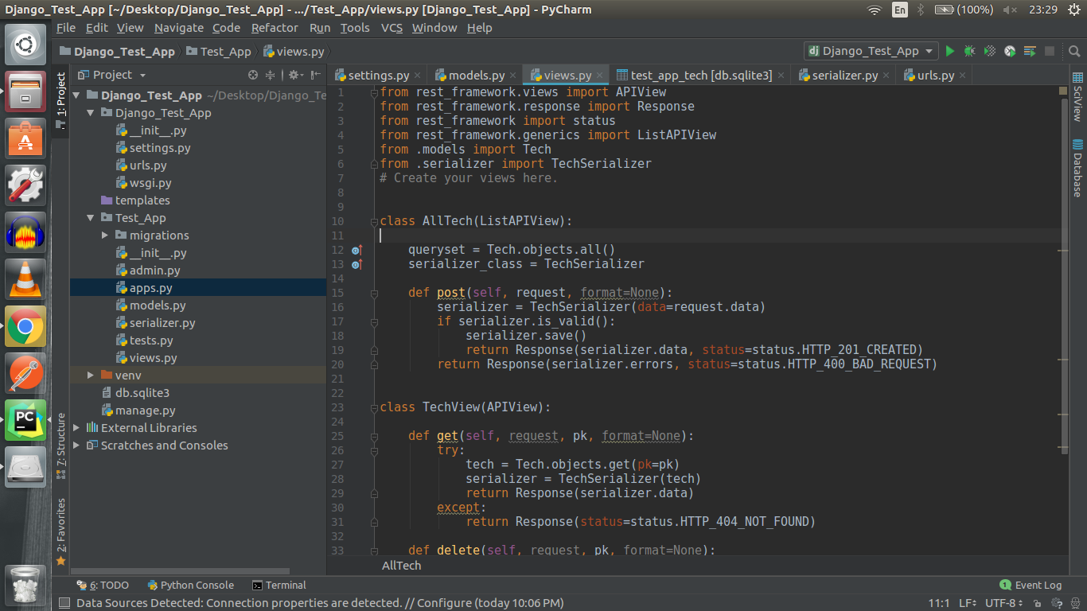Open the run configuration dropdown
This screenshot has height=611, width=1087.
tap(871, 51)
